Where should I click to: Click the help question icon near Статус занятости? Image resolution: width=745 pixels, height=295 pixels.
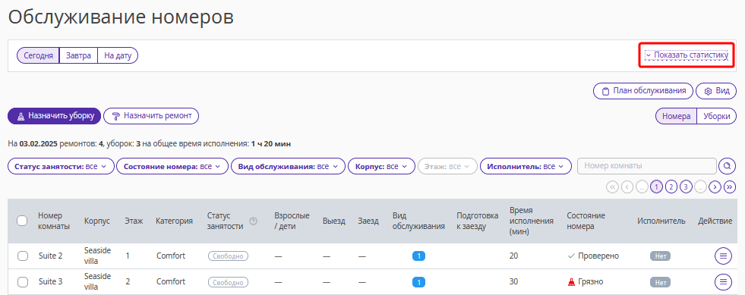(253, 221)
